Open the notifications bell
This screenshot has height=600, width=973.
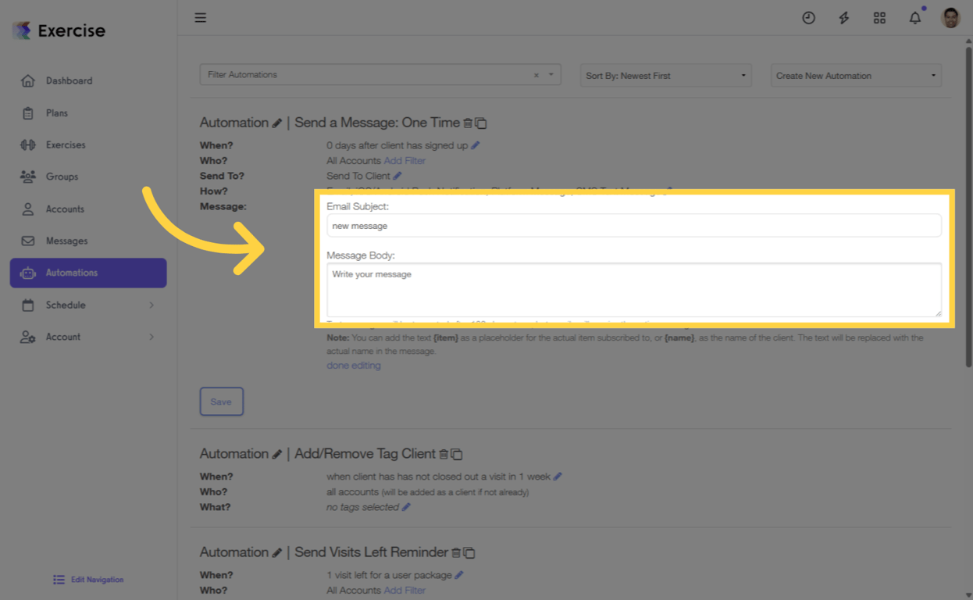coord(915,17)
